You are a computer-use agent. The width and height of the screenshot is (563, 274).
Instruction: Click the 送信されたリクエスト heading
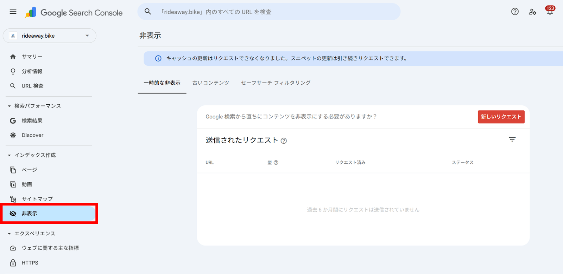(242, 140)
